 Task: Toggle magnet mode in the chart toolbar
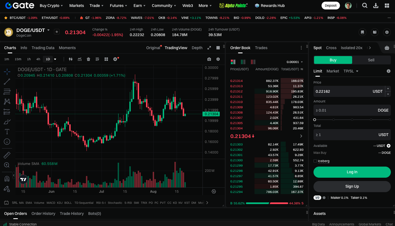click(x=7, y=179)
